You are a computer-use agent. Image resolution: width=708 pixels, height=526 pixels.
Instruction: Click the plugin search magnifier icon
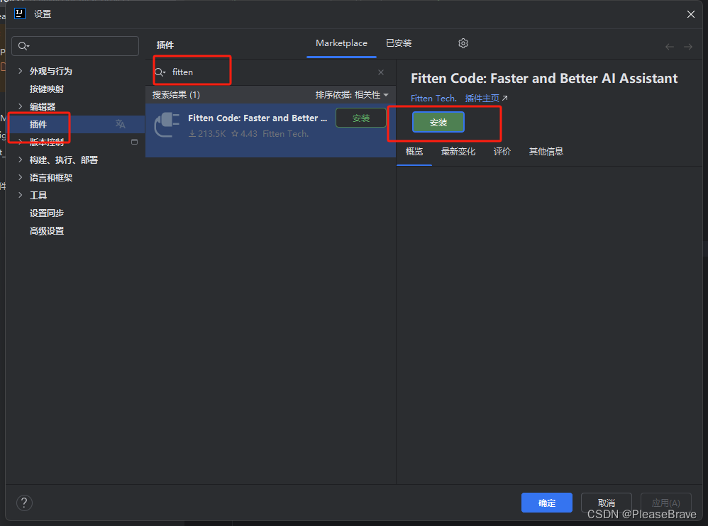(x=160, y=72)
